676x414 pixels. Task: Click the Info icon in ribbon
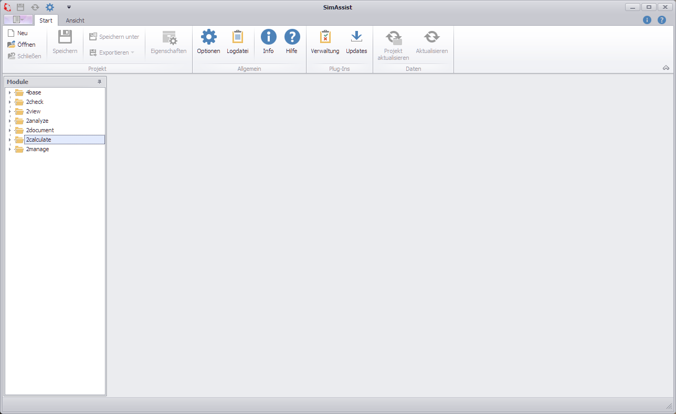(x=268, y=37)
